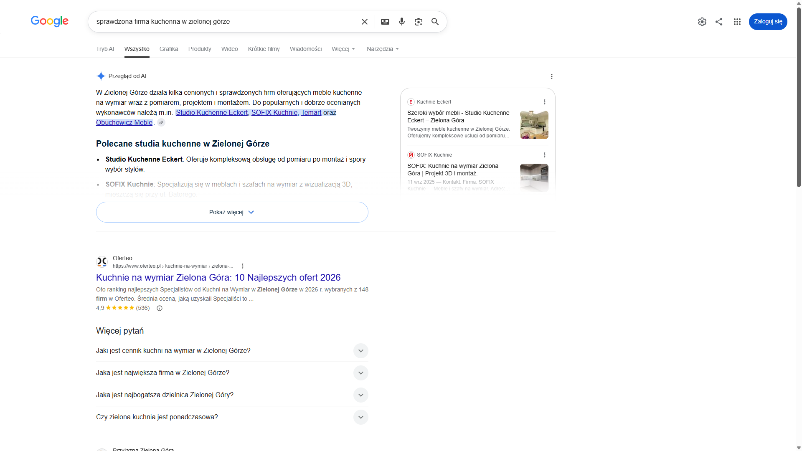Open AI overview three-dot options menu

[x=552, y=76]
